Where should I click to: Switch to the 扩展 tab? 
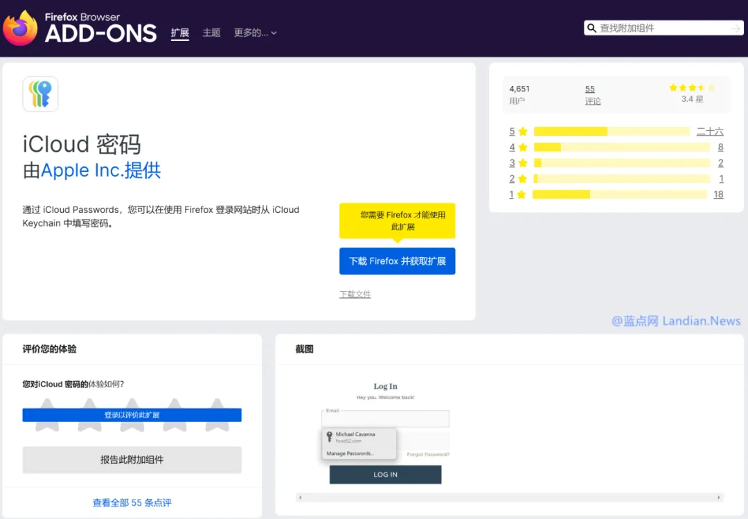click(180, 33)
